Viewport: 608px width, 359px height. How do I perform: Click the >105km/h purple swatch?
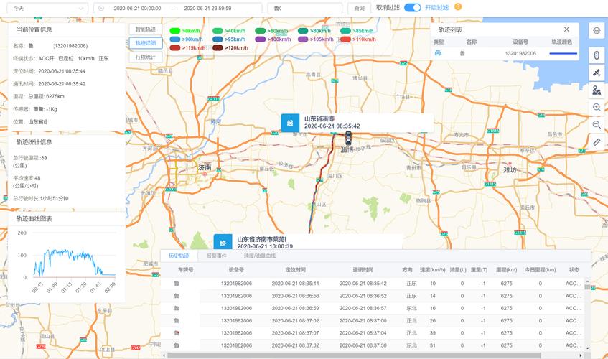pyautogui.click(x=303, y=39)
